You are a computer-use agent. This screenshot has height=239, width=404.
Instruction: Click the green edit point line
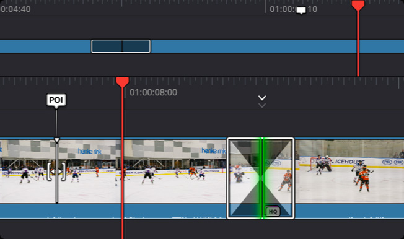(262, 178)
